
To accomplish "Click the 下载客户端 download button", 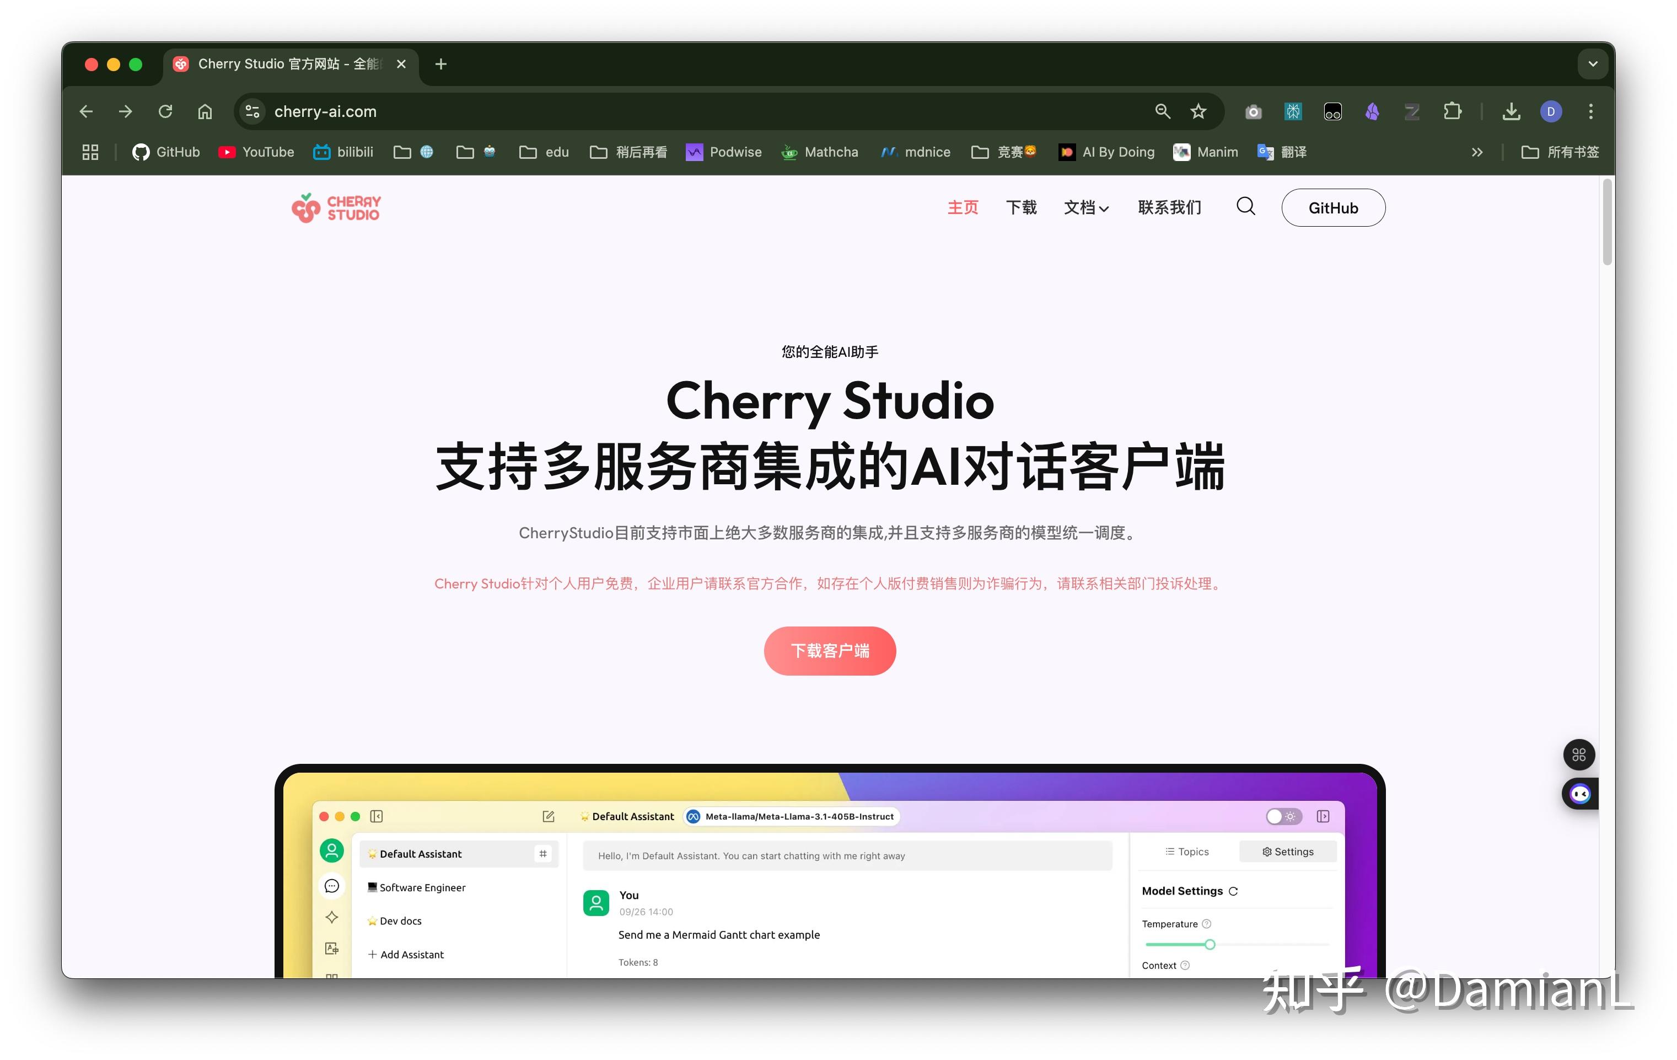I will pyautogui.click(x=830, y=650).
